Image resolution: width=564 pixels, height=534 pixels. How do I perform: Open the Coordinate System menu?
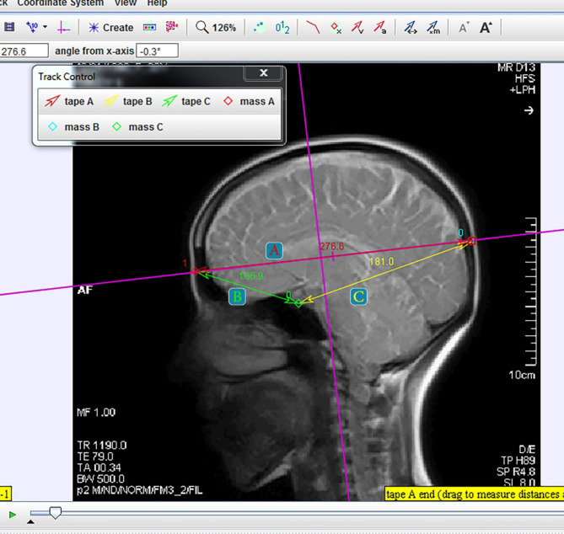pyautogui.click(x=60, y=3)
